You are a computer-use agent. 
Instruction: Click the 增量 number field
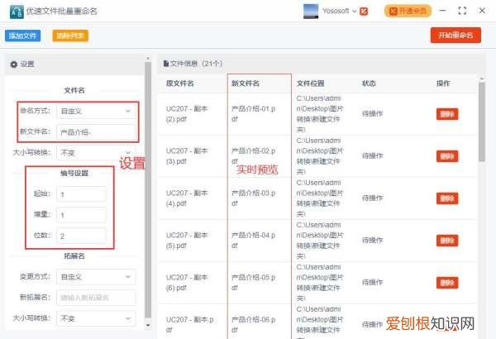tap(82, 215)
